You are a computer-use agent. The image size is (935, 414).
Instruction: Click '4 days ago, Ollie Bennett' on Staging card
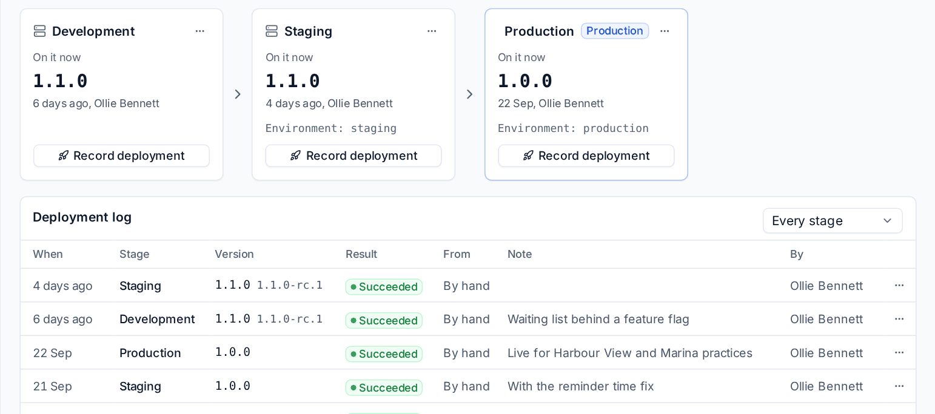329,103
